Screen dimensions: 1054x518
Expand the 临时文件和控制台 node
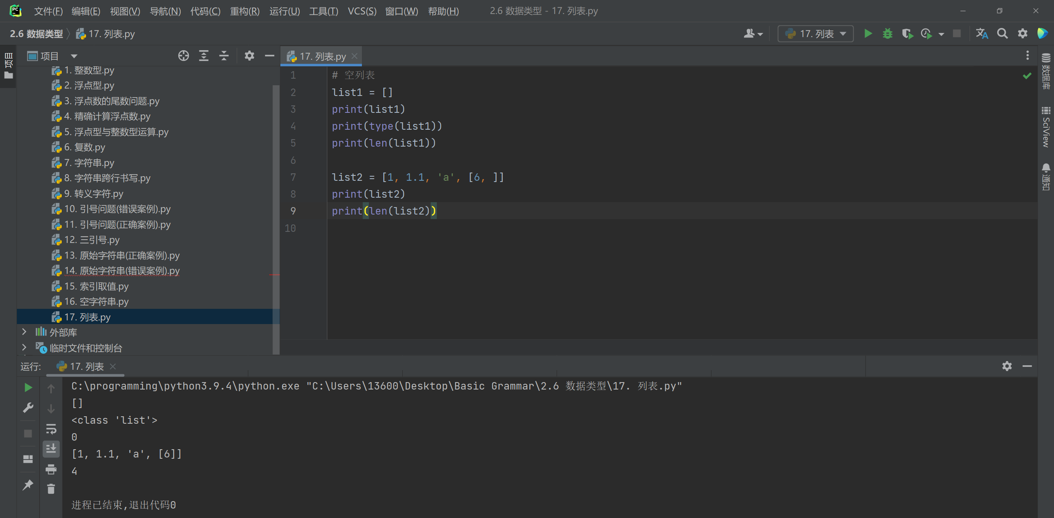tap(24, 348)
